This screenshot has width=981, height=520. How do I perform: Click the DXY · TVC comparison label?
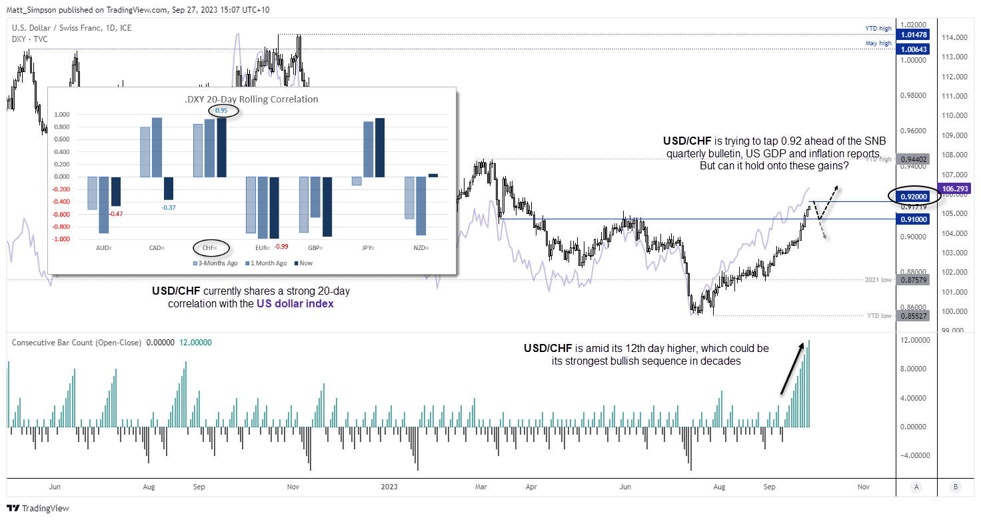[x=30, y=39]
